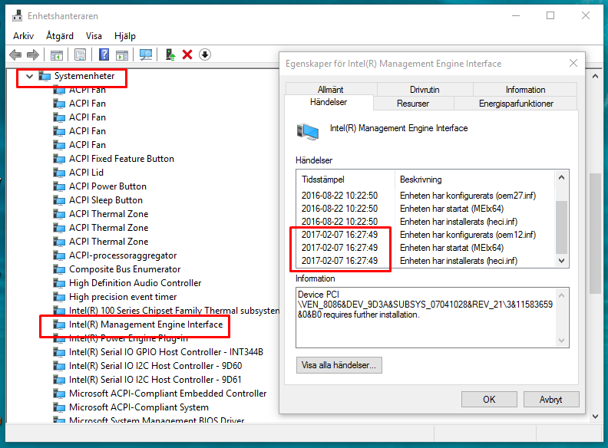
Task: Select High Definition Audio Controller
Action: (135, 283)
